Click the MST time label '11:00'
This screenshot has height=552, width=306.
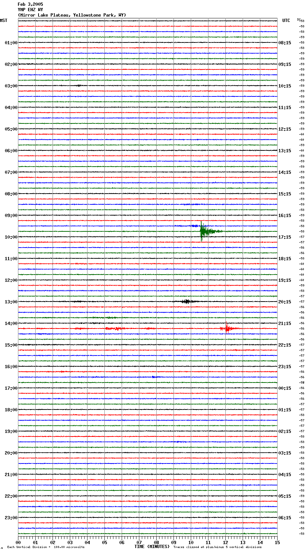tap(11, 259)
